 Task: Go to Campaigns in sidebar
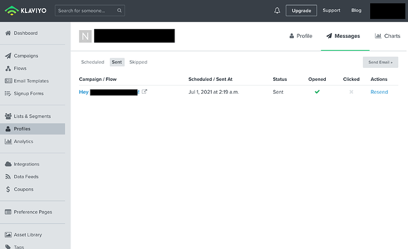[26, 56]
